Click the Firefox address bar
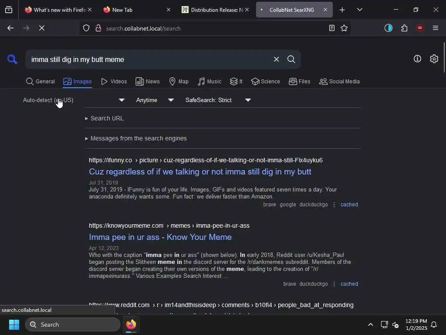 215,28
